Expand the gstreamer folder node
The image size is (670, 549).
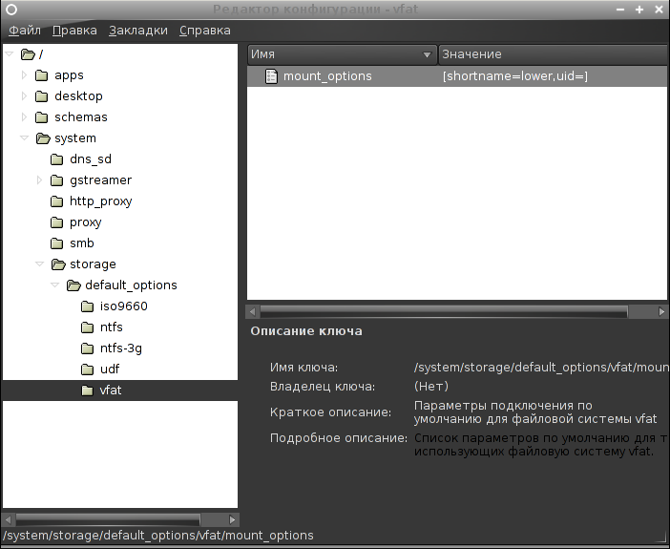tap(40, 180)
